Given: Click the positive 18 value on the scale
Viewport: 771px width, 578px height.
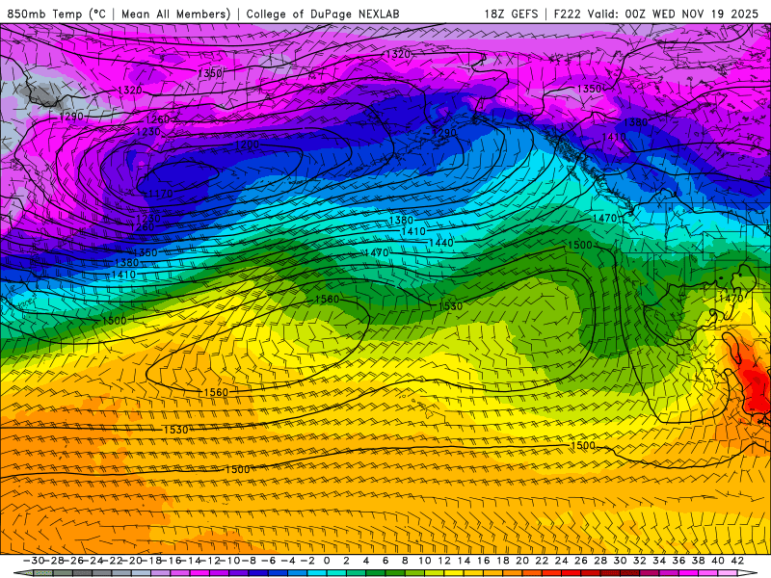Looking at the screenshot, I should (x=503, y=561).
